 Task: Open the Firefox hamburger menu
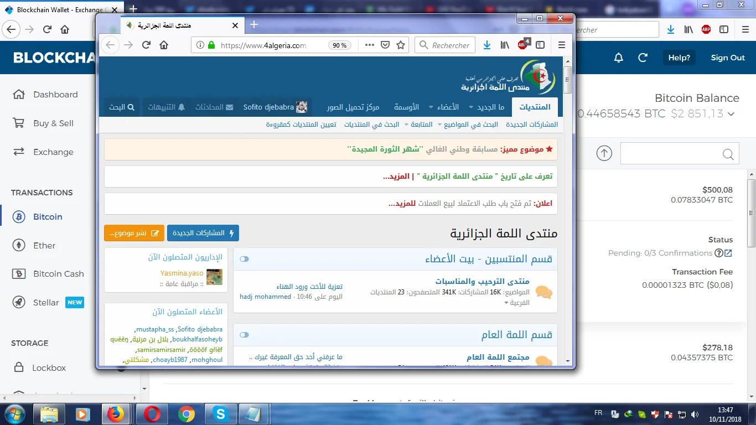tap(562, 45)
